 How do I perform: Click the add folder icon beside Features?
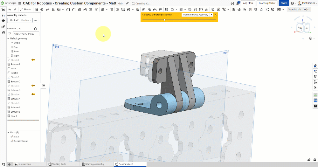coord(31,29)
